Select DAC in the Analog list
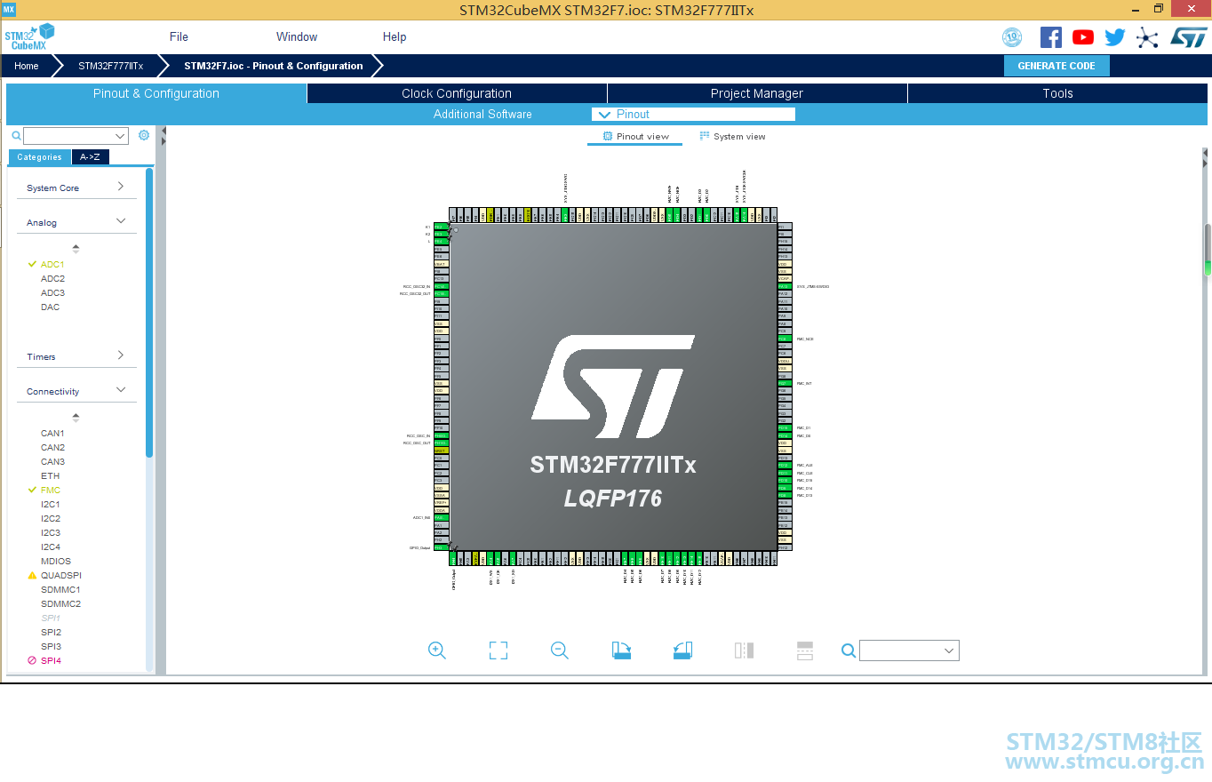 click(x=50, y=307)
